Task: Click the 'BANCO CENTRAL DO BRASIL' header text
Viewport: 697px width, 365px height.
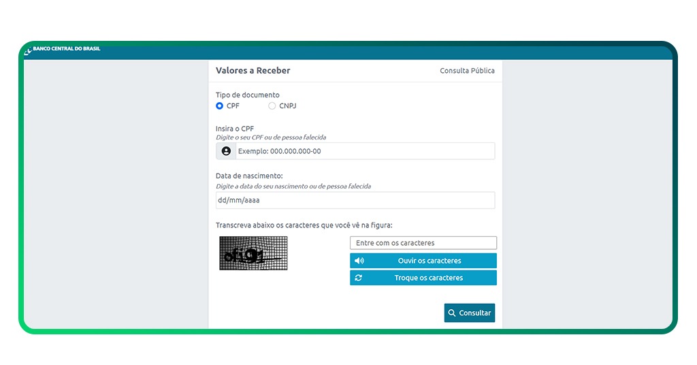Action: pos(67,49)
